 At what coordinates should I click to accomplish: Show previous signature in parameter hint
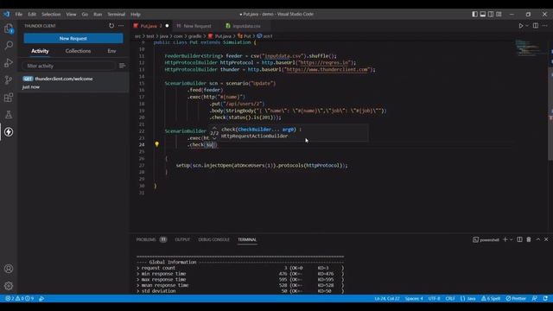tap(214, 128)
